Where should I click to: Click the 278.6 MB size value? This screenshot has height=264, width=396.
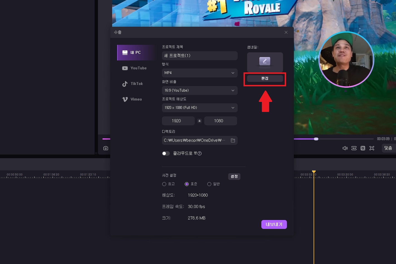[197, 218]
